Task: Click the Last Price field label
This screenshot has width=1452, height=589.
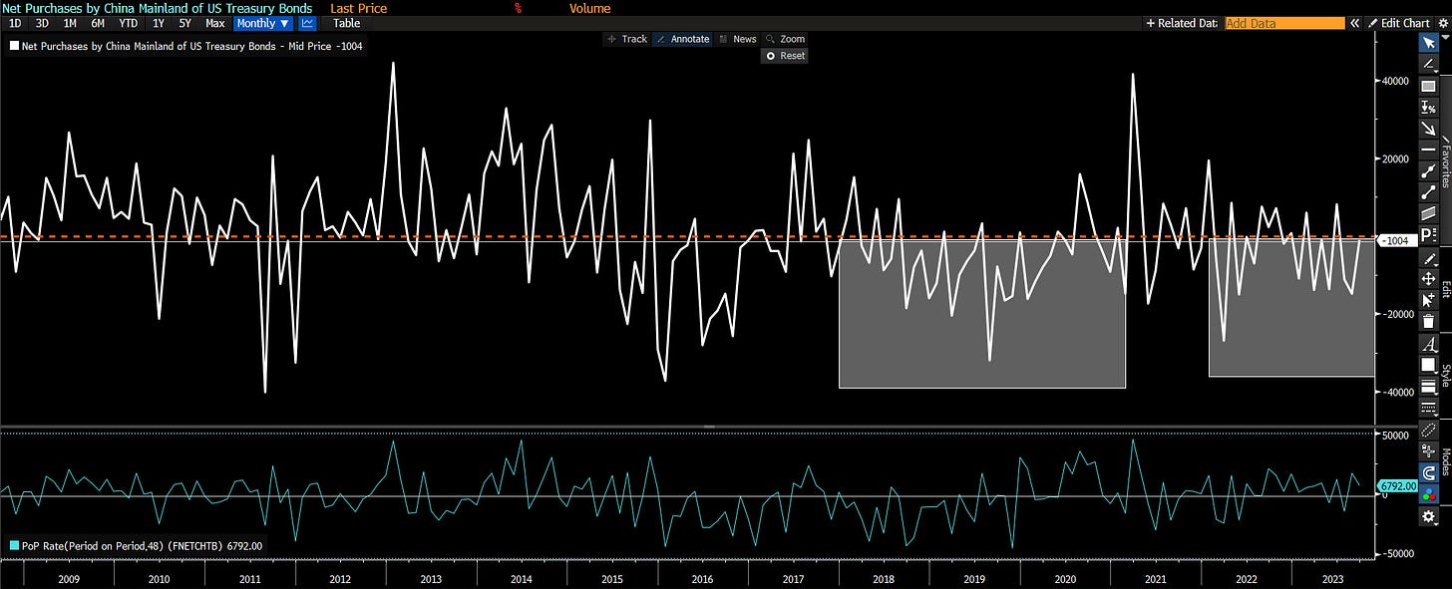Action: [x=358, y=8]
